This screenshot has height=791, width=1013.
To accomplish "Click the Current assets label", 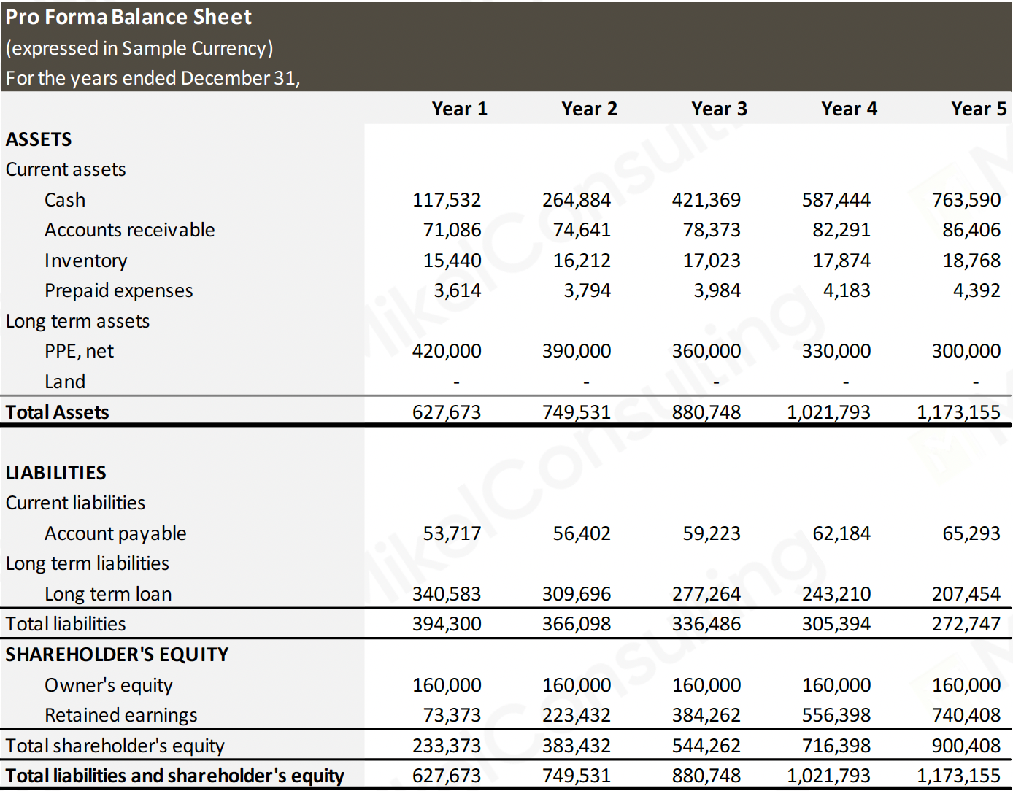I will (x=66, y=169).
